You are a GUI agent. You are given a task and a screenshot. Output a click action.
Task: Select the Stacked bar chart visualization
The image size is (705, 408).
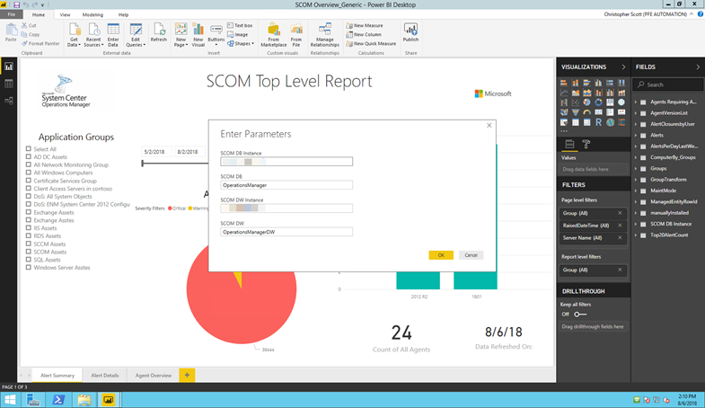564,83
